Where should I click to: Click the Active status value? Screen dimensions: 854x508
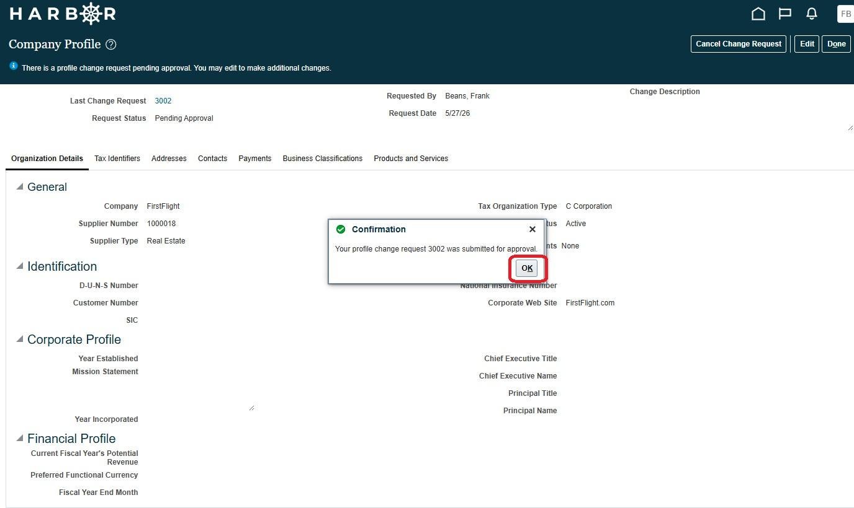pyautogui.click(x=576, y=224)
